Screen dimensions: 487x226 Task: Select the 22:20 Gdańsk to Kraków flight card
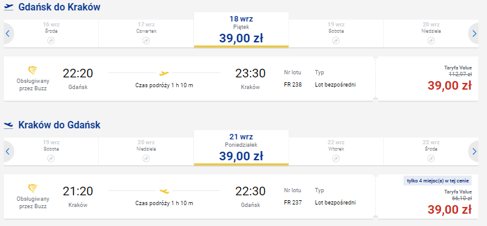[241, 79]
